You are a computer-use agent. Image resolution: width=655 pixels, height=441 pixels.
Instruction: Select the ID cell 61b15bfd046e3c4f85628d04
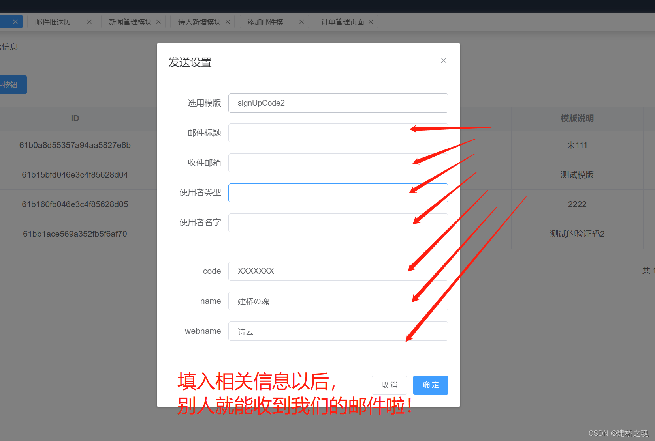click(75, 175)
